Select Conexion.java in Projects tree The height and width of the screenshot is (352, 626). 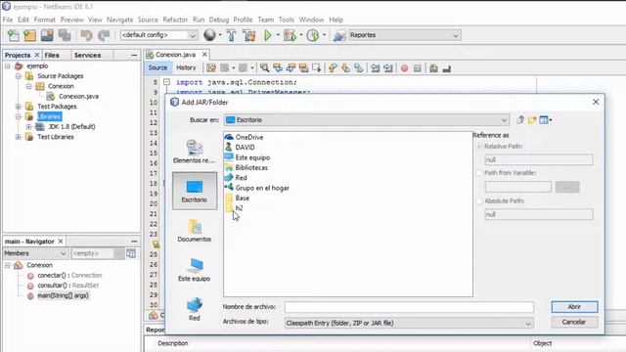[78, 96]
